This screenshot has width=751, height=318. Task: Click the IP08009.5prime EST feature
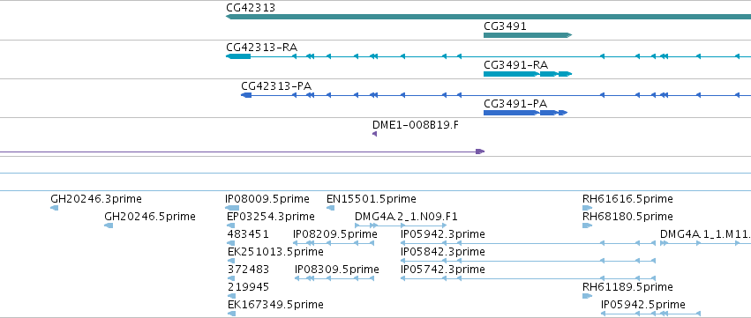point(232,208)
